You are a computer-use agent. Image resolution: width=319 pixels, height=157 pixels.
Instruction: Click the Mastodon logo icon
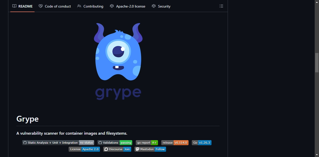[138, 149]
